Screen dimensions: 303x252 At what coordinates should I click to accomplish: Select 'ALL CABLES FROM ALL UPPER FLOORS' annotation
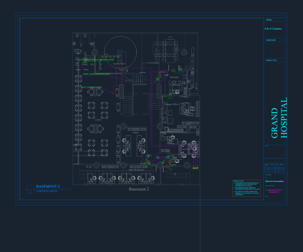[96, 60]
